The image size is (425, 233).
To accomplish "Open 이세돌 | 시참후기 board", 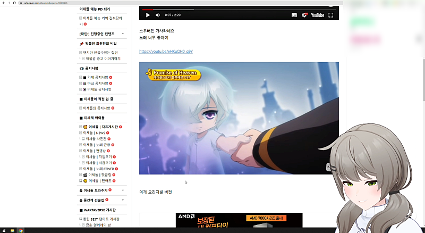I will point(99,163).
